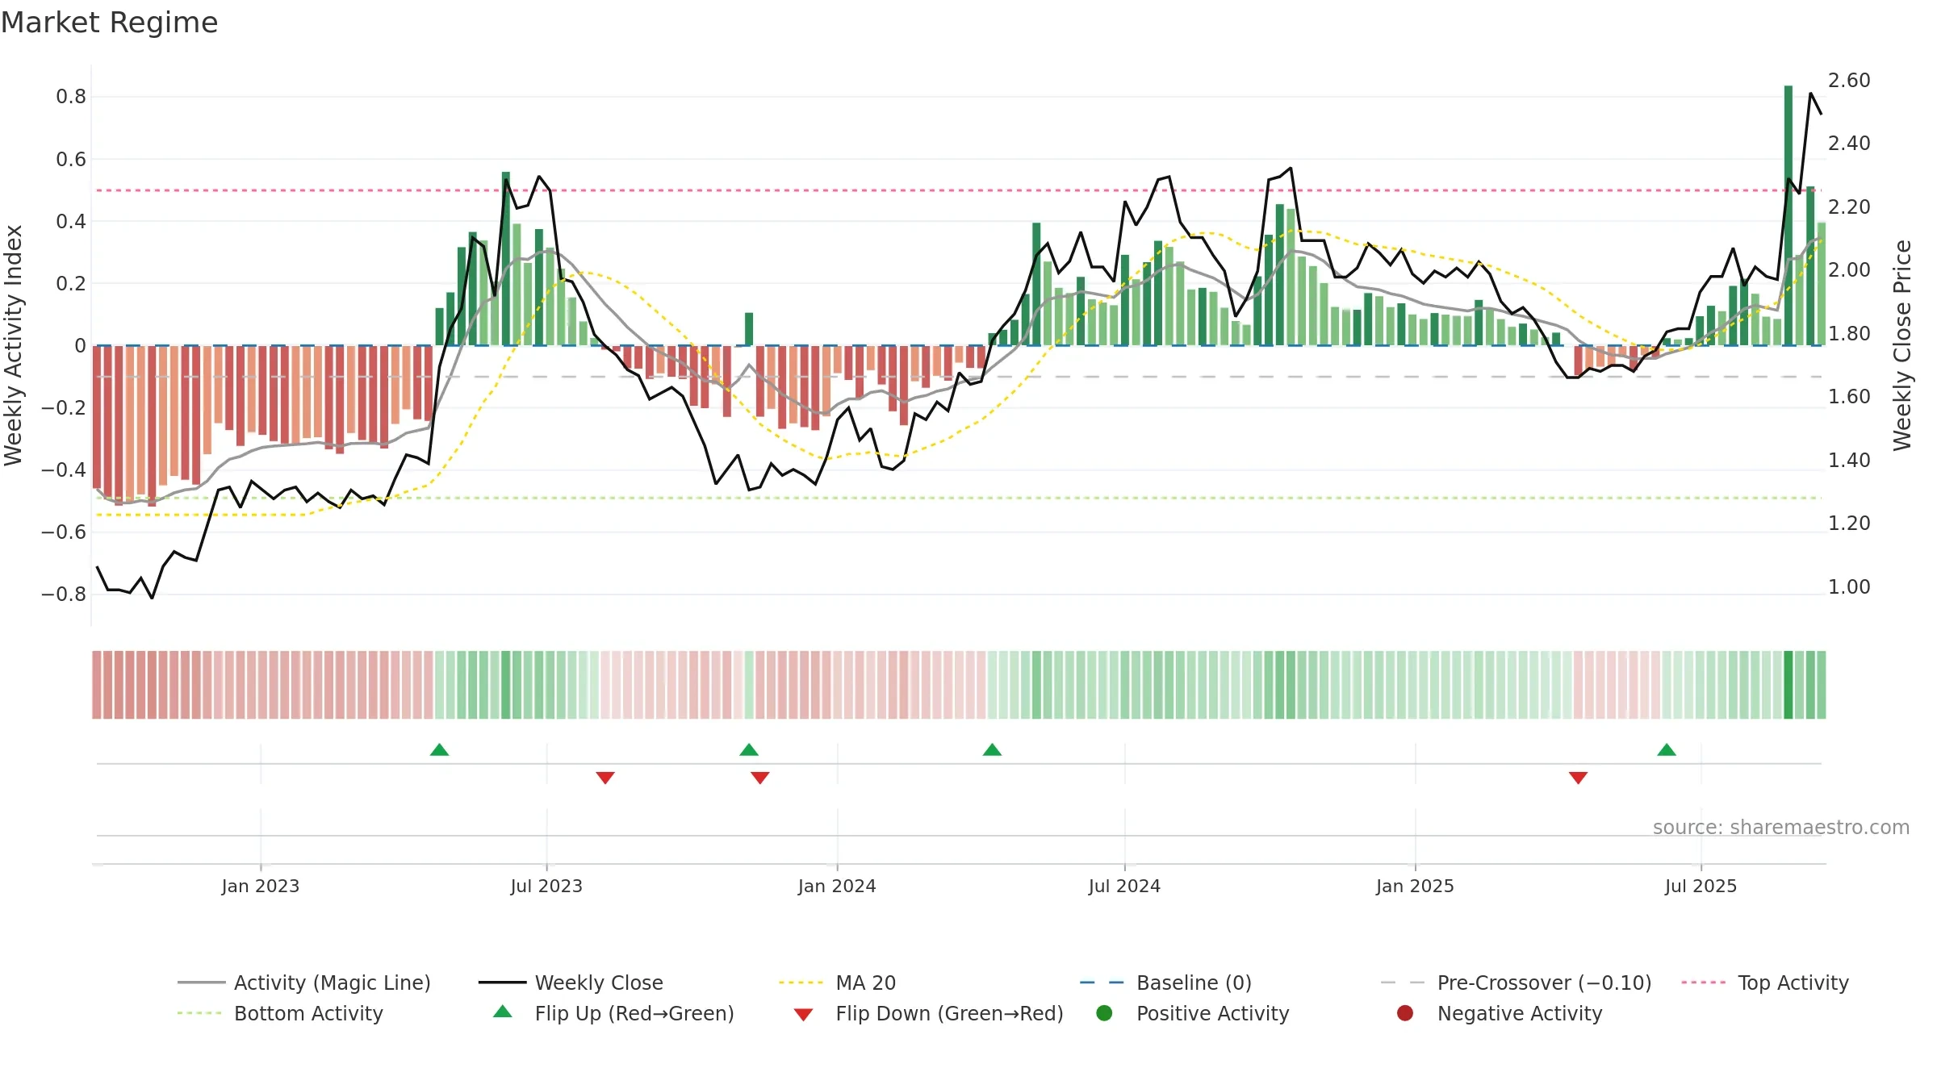Click the 0.8 activity axis tick label
1937x1089 pixels.
click(71, 97)
